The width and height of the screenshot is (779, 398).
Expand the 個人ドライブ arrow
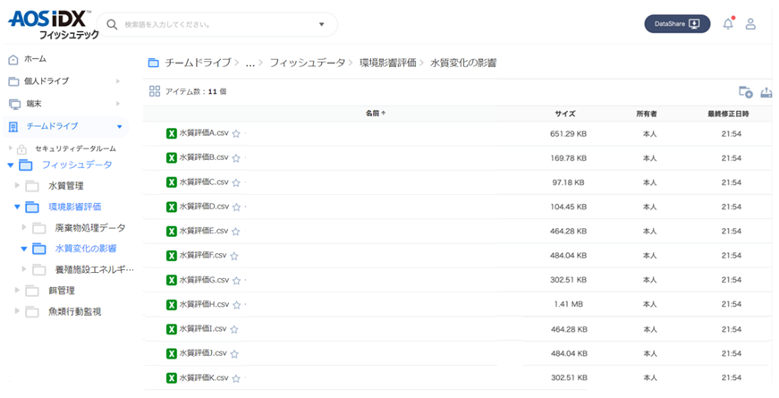[x=118, y=81]
